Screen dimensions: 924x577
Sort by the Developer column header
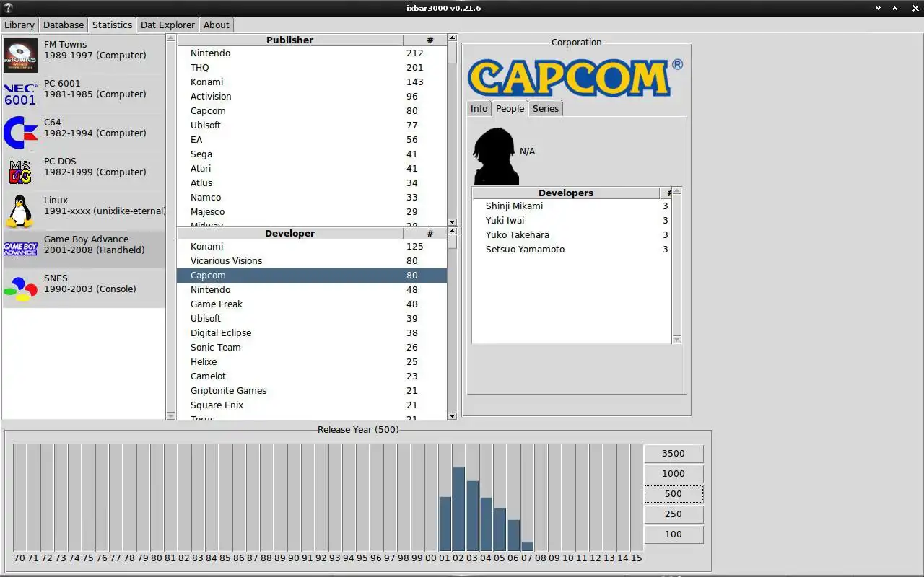(x=290, y=234)
